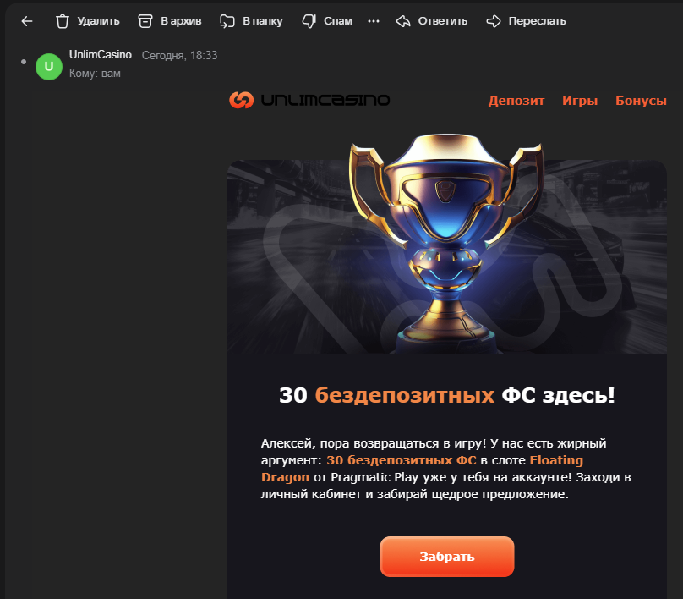Click the trophy banner image

pos(447,245)
